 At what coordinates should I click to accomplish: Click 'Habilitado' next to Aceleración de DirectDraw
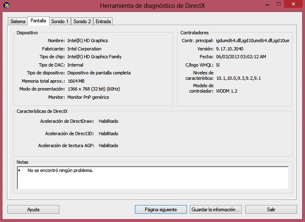[x=109, y=121]
